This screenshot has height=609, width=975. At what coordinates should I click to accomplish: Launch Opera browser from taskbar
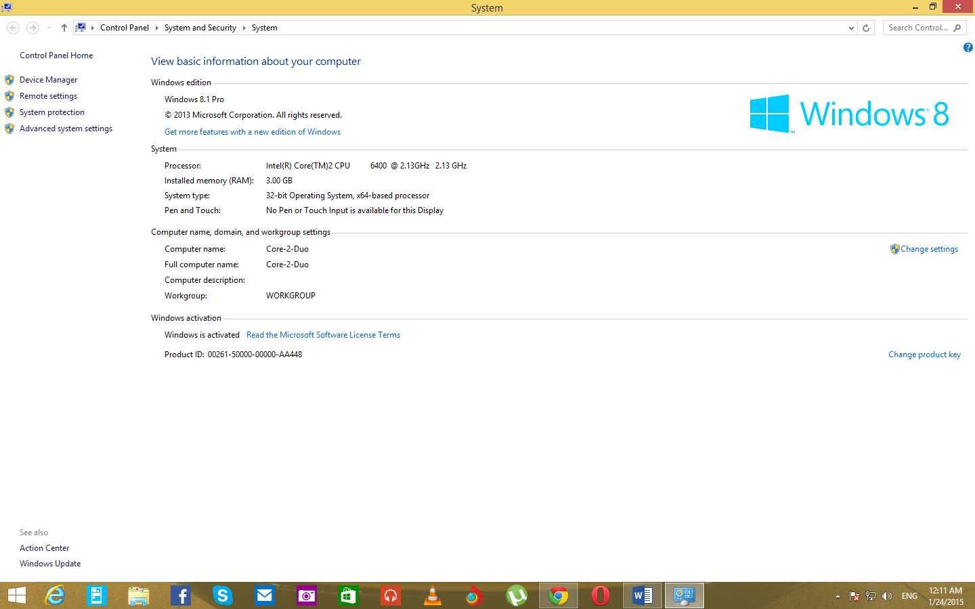tap(601, 595)
